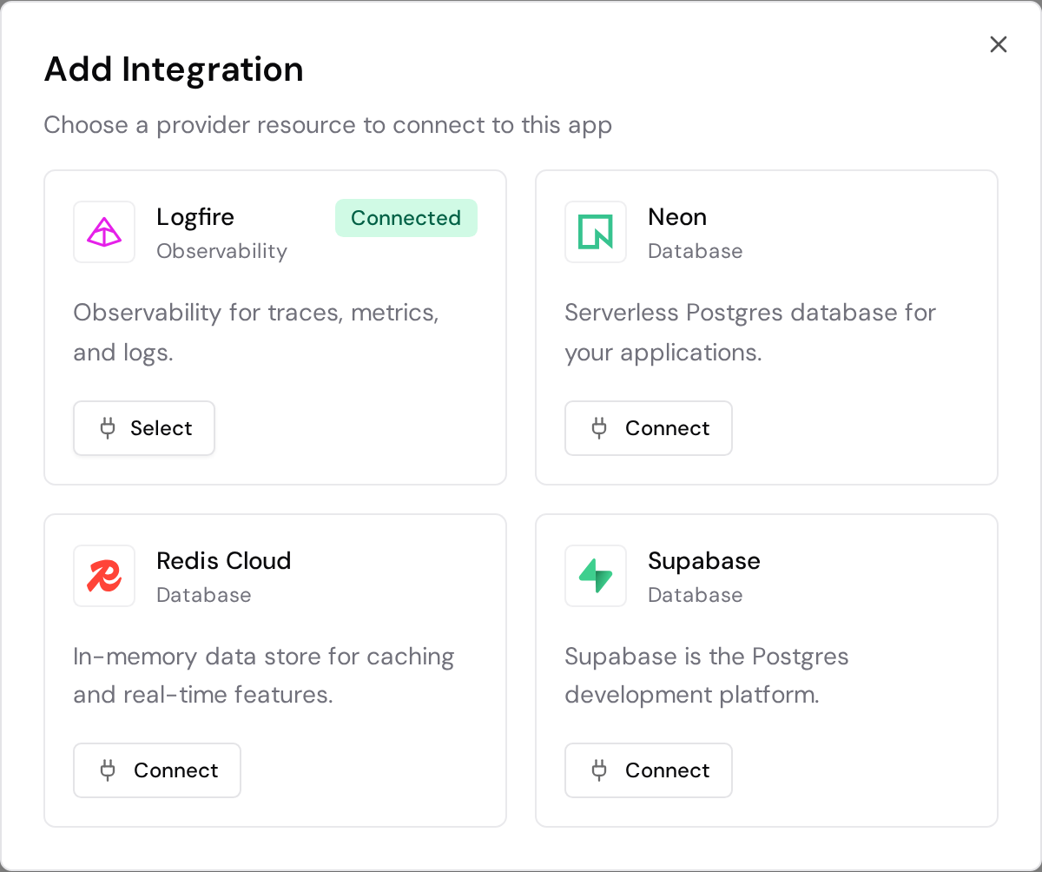Click the Supabase lightning bolt logo
Viewport: 1042px width, 872px height.
point(596,576)
